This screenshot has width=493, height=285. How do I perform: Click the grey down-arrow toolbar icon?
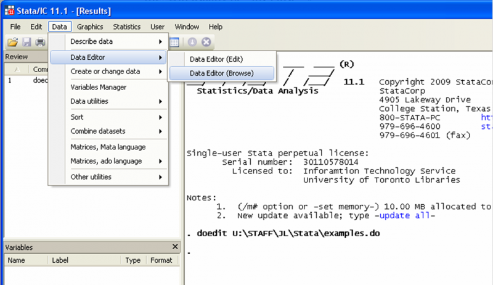click(x=192, y=42)
